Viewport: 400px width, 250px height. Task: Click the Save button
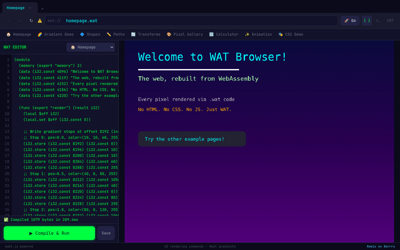tap(106, 233)
